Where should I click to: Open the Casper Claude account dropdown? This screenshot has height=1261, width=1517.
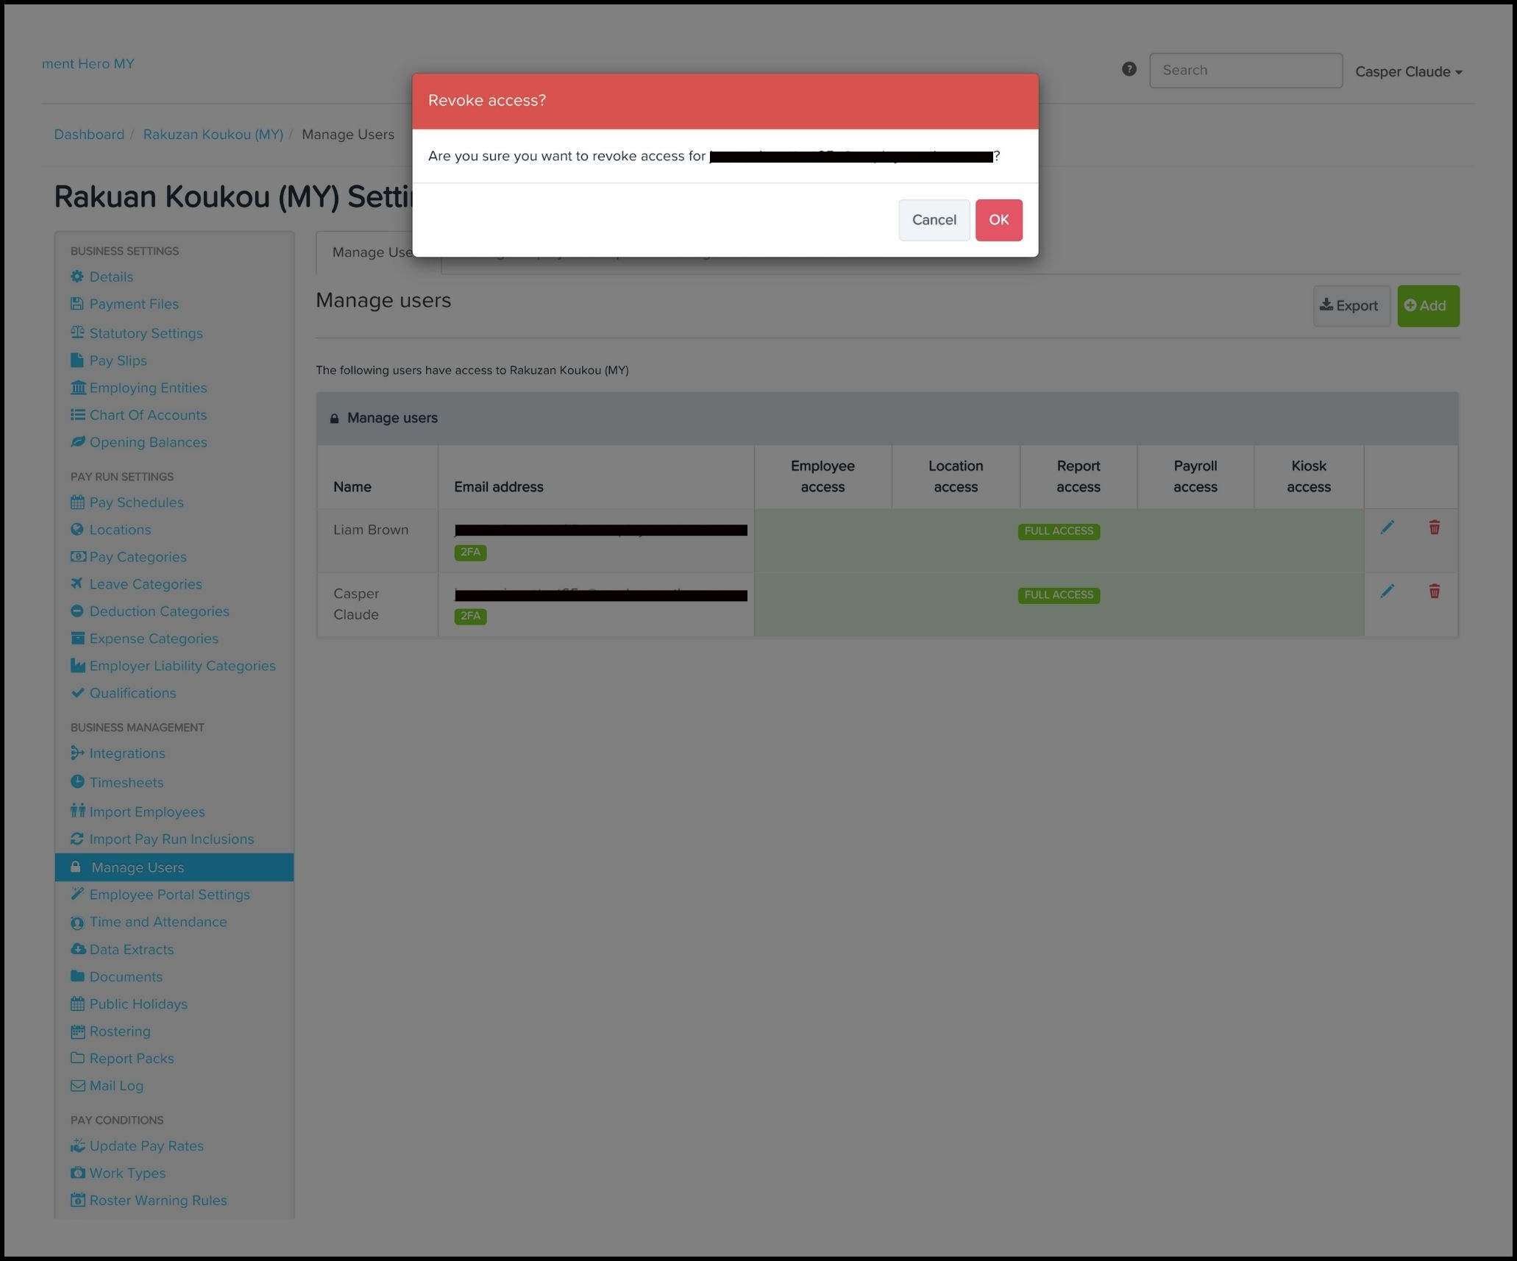(x=1408, y=72)
